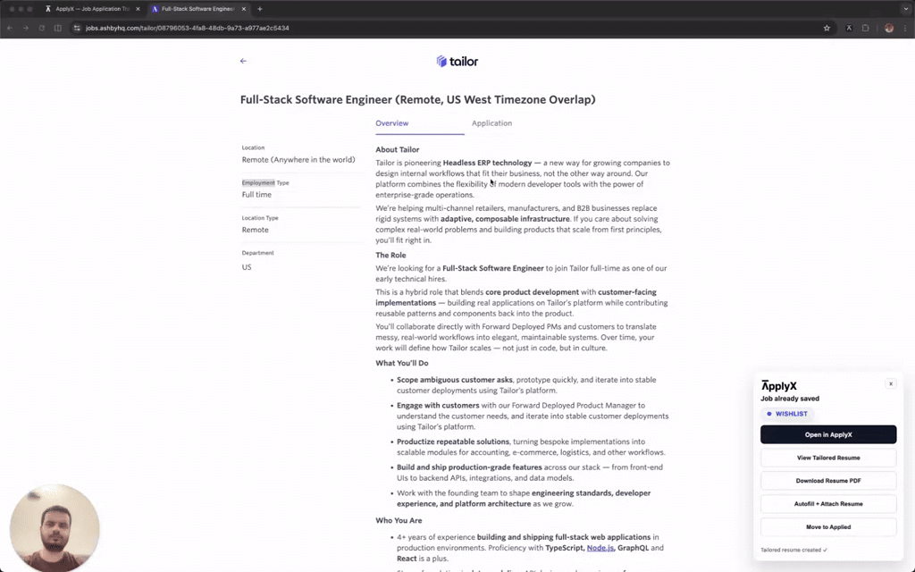Viewport: 915px width, 572px height.
Task: Click 'Productize repeatable solutions' bullet text
Action: [453, 442]
